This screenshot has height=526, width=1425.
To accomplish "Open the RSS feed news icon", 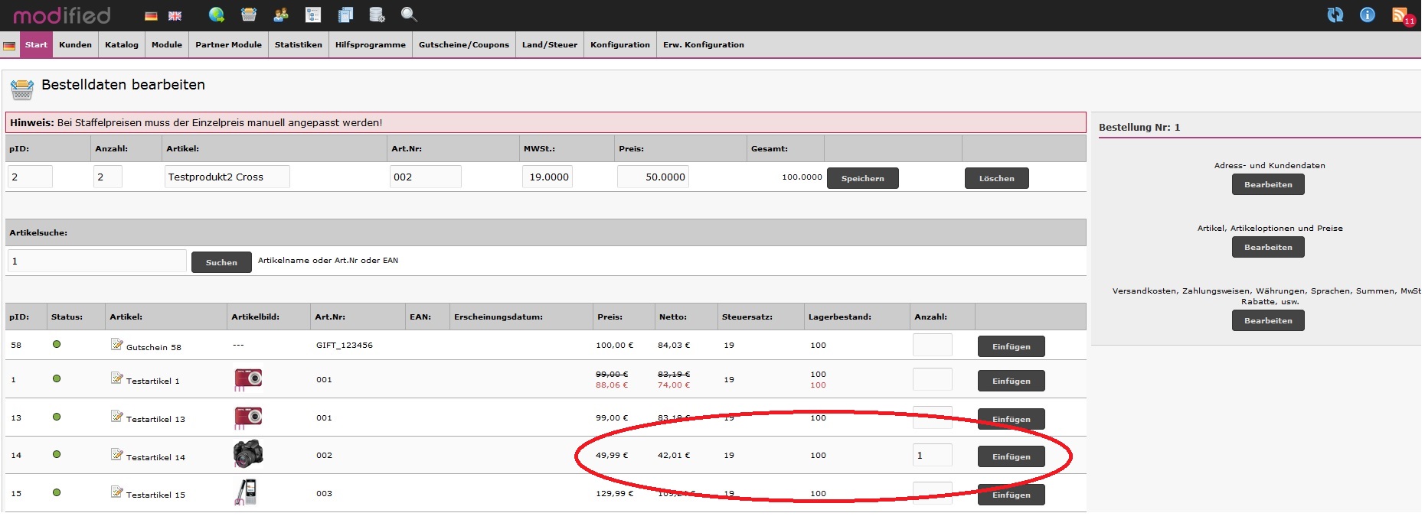I will tap(1400, 15).
